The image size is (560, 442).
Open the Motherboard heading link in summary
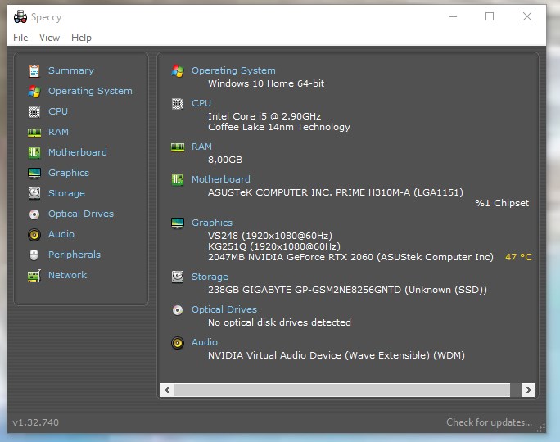tap(221, 179)
